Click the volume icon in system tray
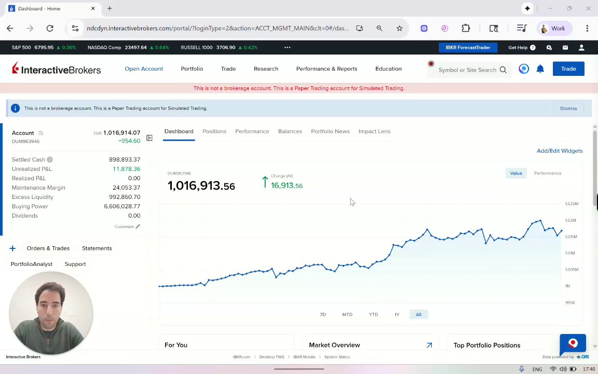This screenshot has height=374, width=598. pyautogui.click(x=563, y=369)
